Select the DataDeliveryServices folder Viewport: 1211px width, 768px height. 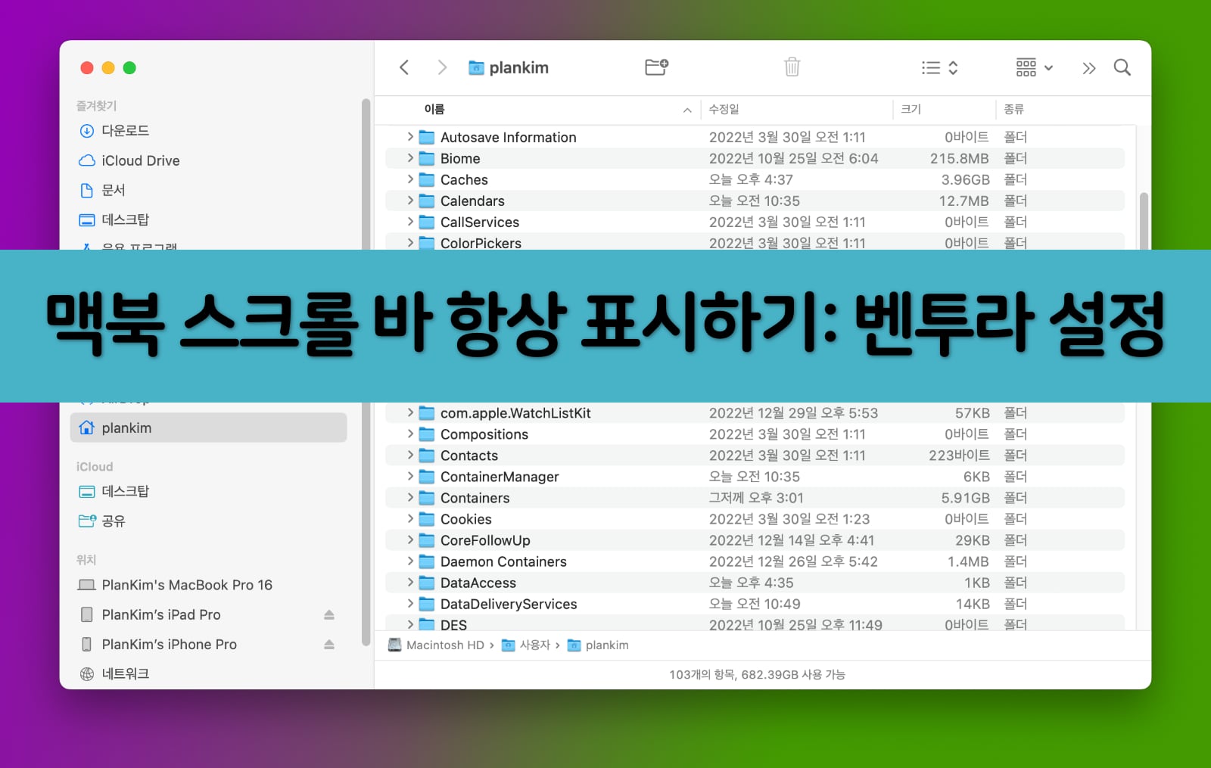tap(755, 604)
